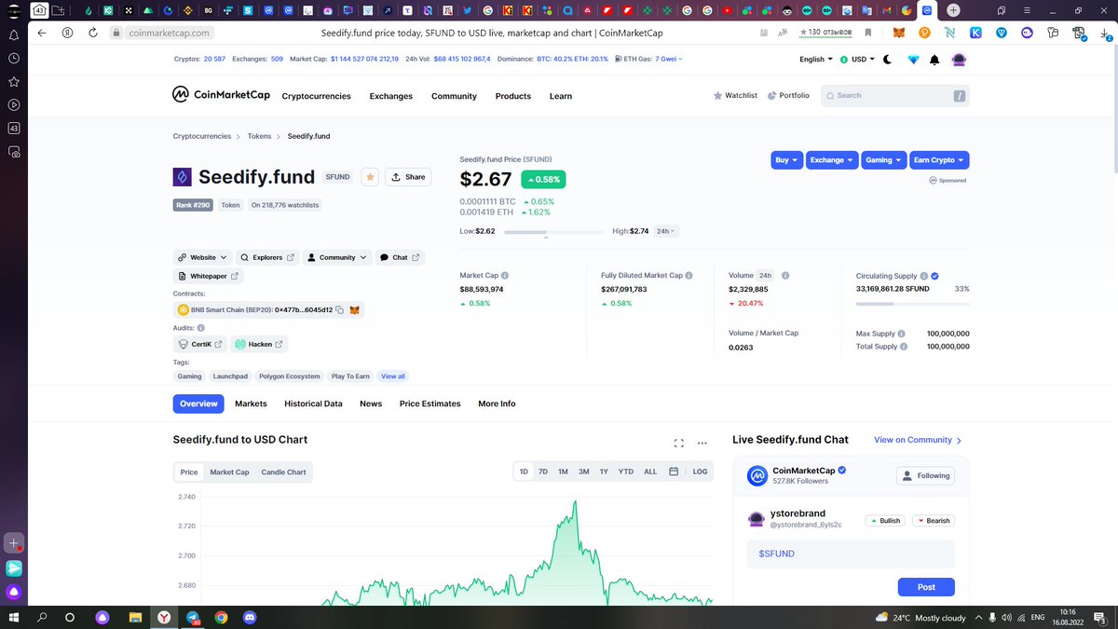1118x629 pixels.
Task: Open Discord from the Windows taskbar
Action: [249, 617]
